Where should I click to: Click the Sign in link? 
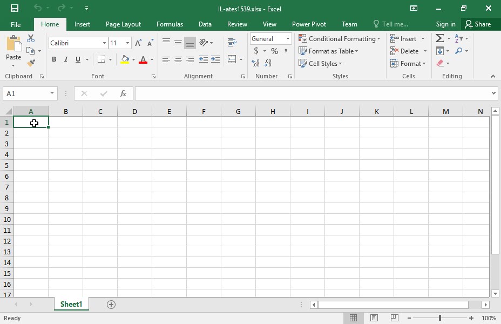click(x=445, y=24)
